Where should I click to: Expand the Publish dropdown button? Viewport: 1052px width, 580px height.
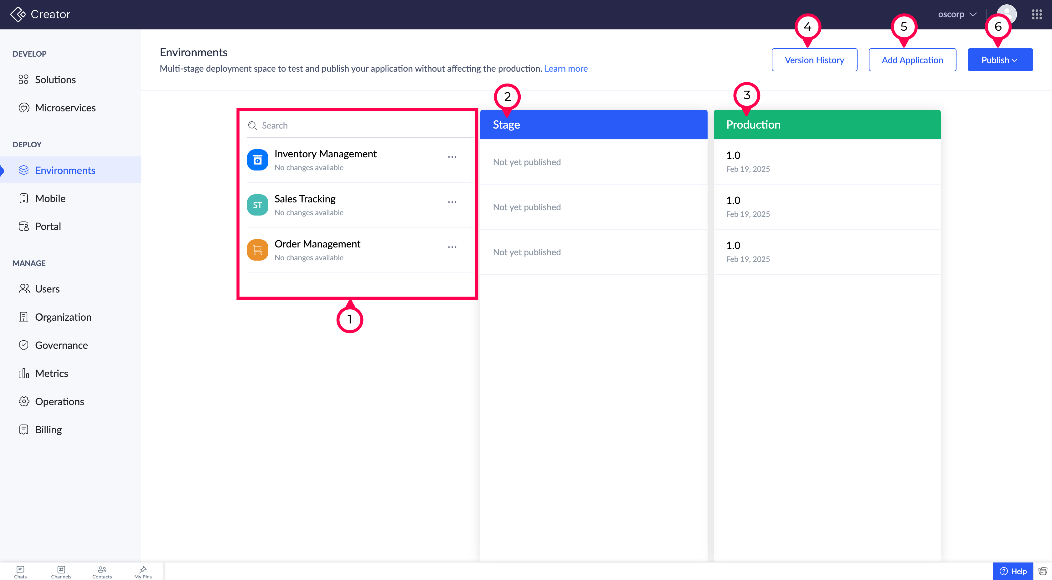999,60
